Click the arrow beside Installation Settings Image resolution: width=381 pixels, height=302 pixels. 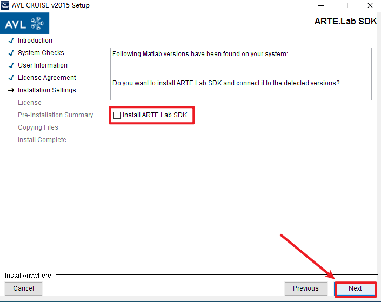pos(11,90)
